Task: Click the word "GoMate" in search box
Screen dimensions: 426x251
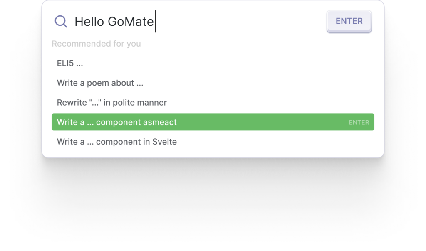Action: [131, 22]
